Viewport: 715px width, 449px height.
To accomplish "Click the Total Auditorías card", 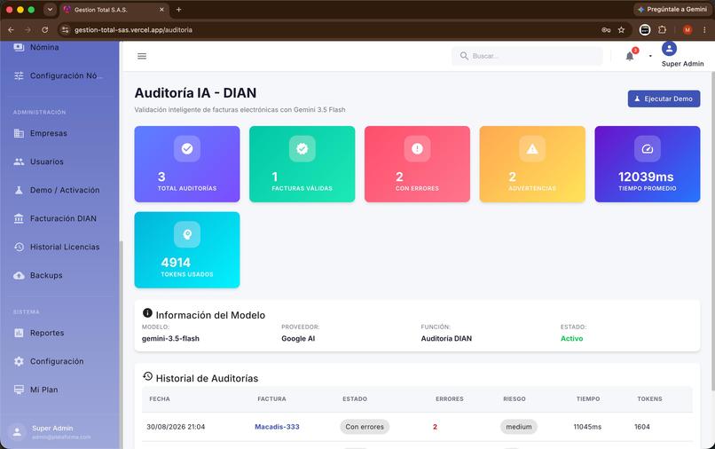I will click(x=187, y=164).
